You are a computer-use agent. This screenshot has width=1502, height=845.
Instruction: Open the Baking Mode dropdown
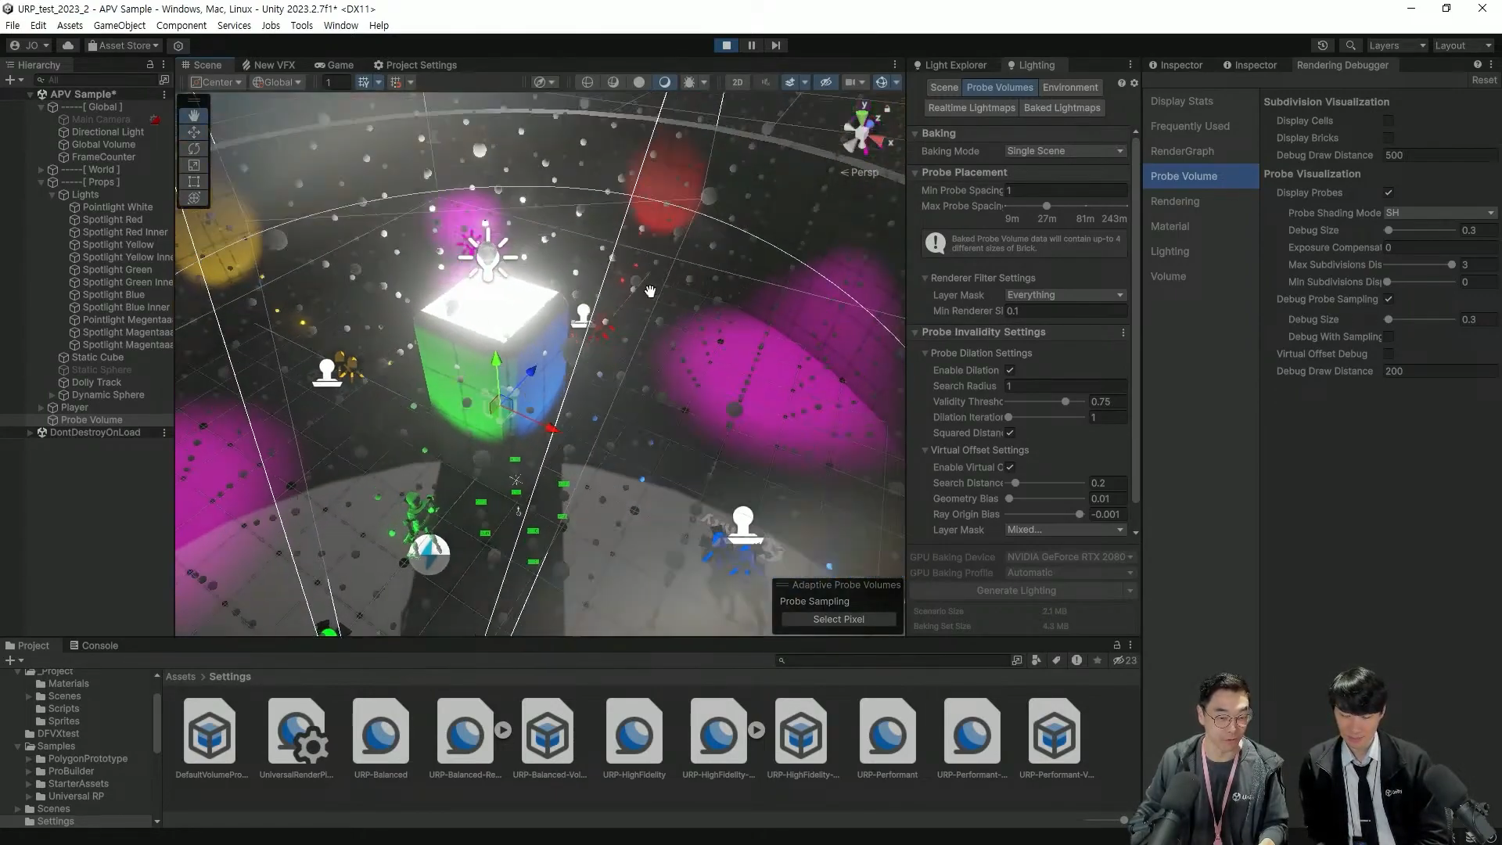(1065, 151)
